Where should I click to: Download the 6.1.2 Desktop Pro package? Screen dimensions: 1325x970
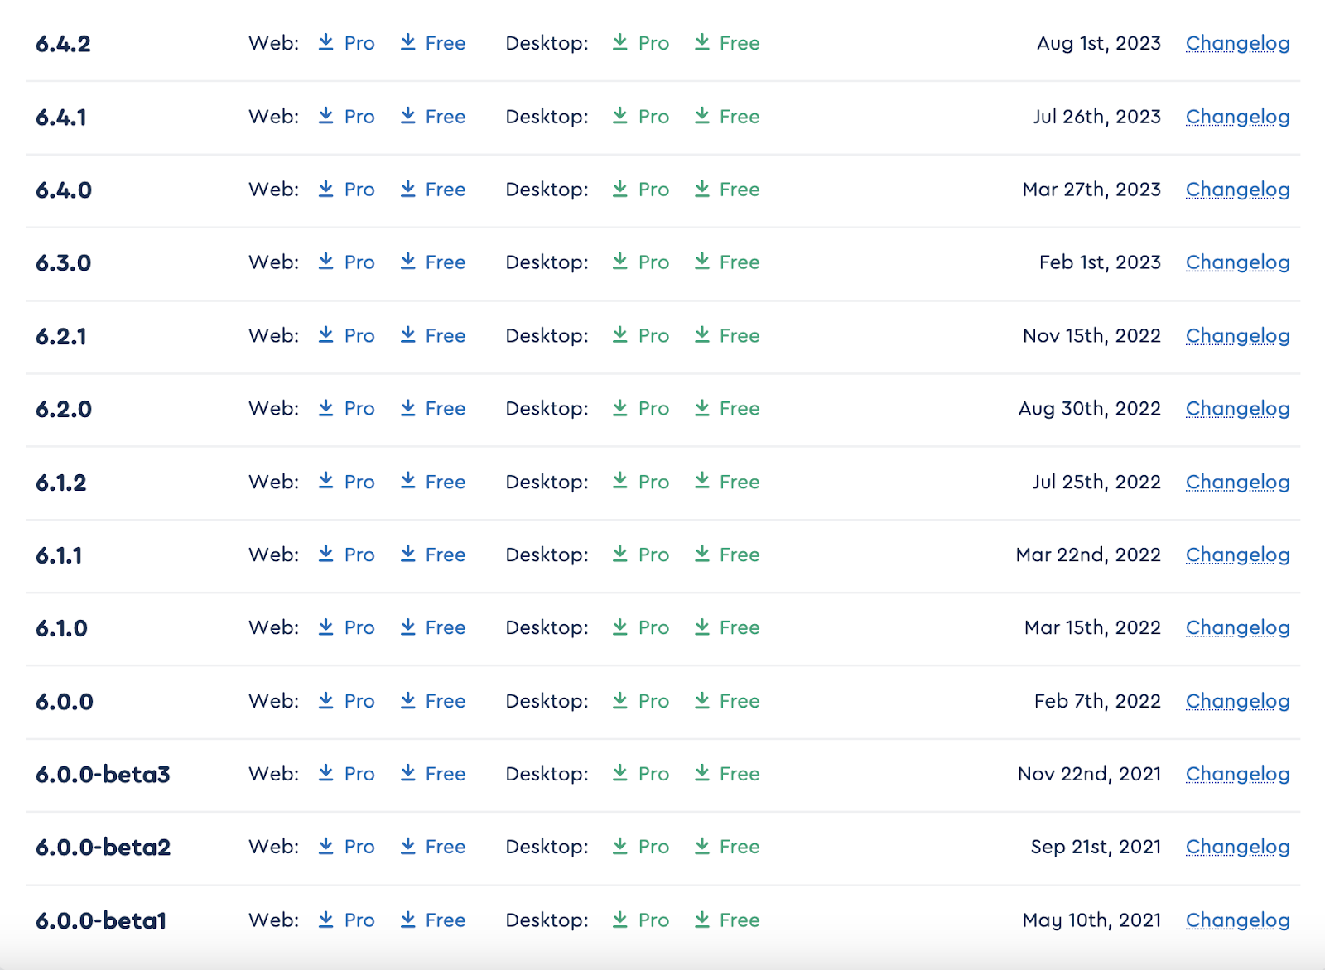point(640,482)
